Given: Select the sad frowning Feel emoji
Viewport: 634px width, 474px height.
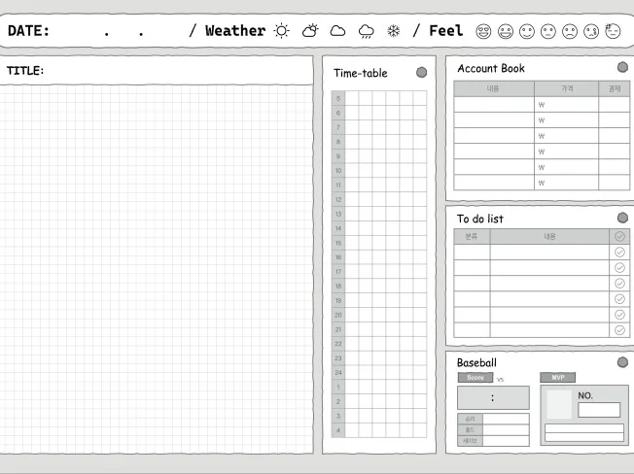Looking at the screenshot, I should pos(570,31).
